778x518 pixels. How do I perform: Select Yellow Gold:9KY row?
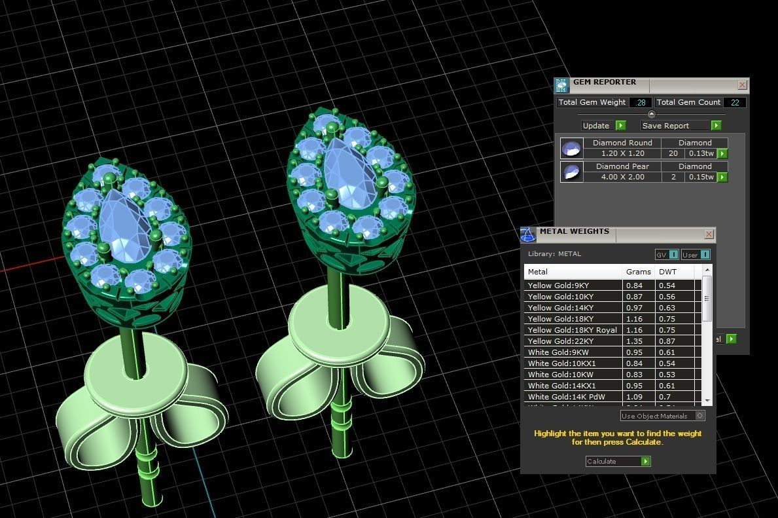click(x=612, y=286)
